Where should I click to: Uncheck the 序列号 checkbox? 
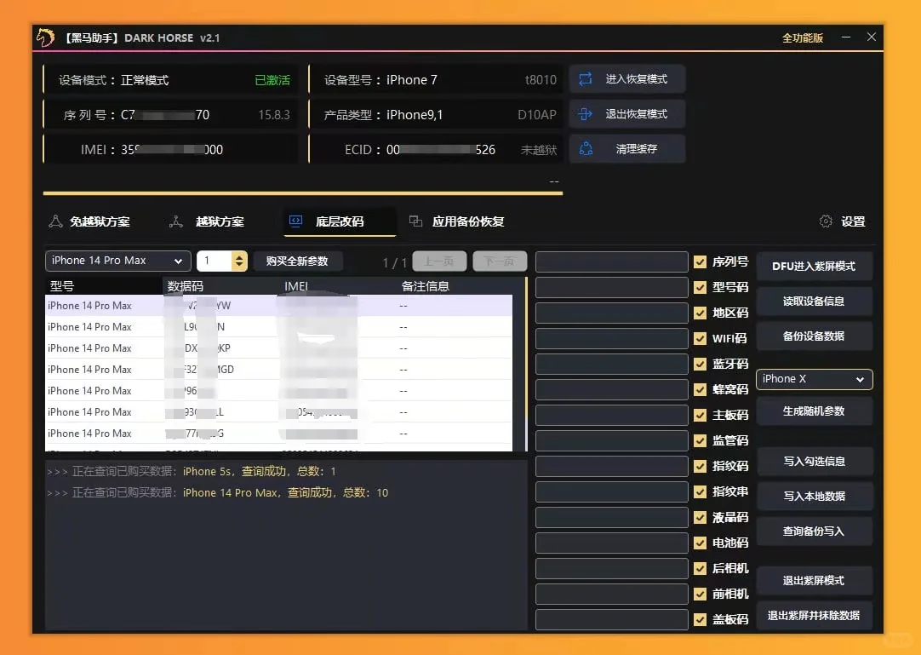[x=701, y=261]
